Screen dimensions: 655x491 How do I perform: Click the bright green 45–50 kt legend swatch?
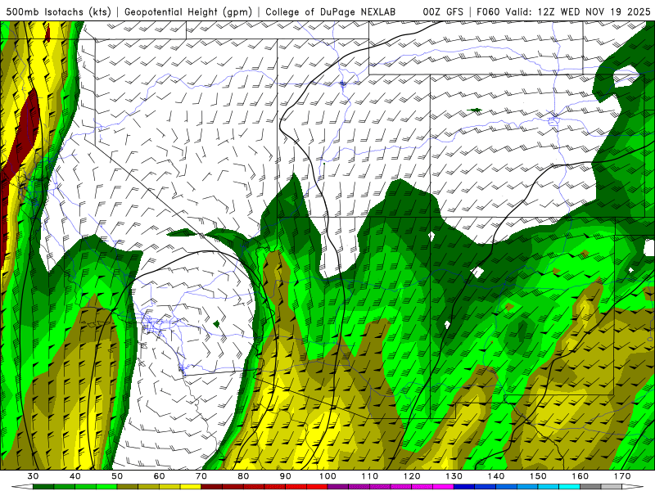point(106,487)
